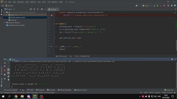Open the View menu
The height and width of the screenshot is (99, 177).
[14, 2]
